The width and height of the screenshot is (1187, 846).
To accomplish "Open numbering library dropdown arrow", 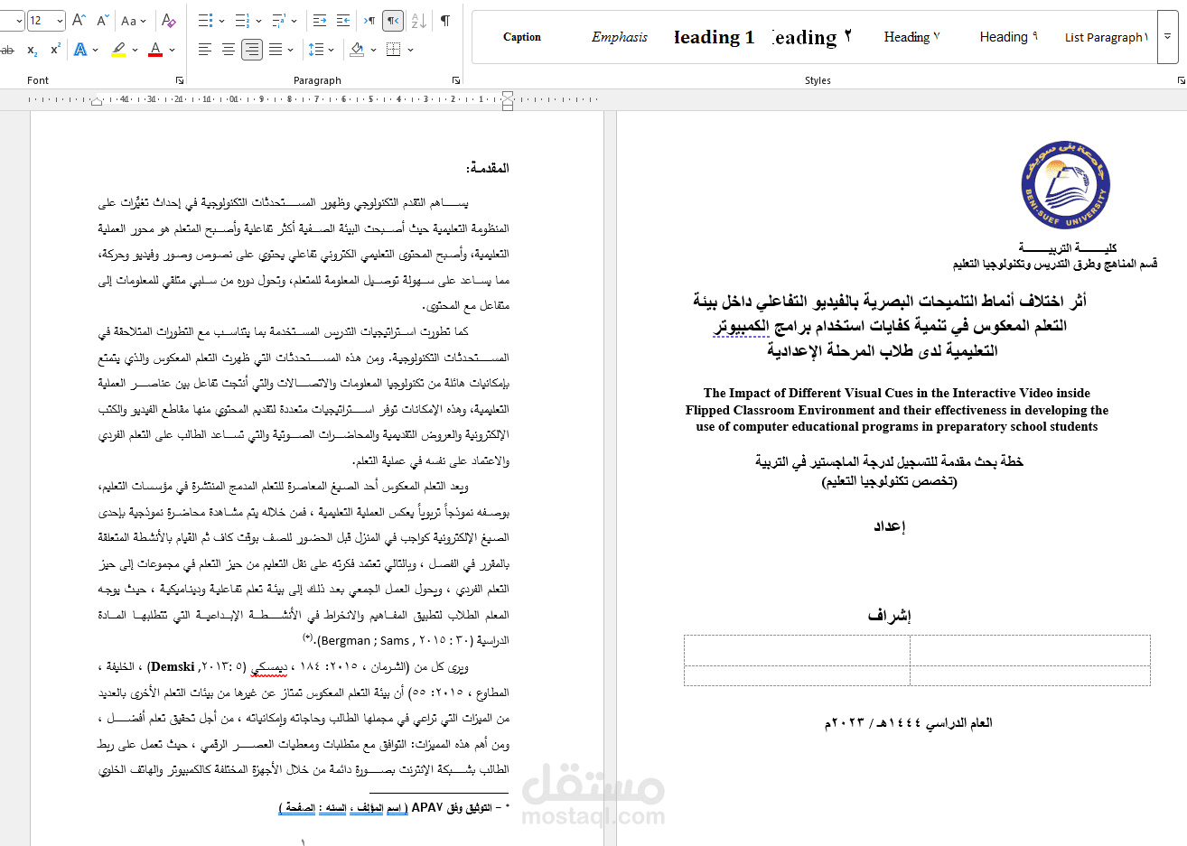I will 258,20.
